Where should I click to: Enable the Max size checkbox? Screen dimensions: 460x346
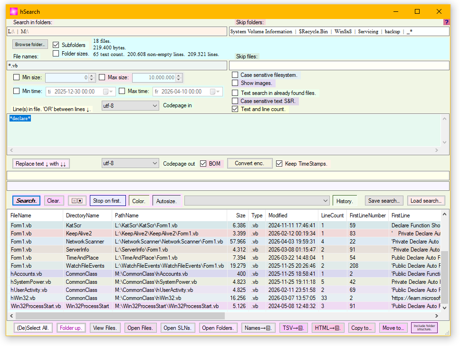pos(102,77)
